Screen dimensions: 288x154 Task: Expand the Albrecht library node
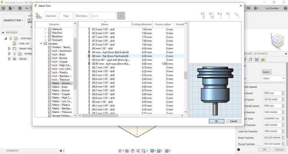45,29
